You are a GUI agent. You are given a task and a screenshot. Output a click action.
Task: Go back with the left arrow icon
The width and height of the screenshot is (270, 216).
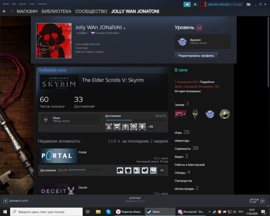tap(4, 11)
